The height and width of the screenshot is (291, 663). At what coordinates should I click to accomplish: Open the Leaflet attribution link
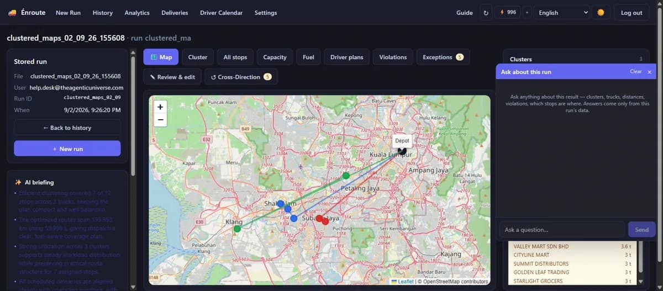pyautogui.click(x=402, y=282)
